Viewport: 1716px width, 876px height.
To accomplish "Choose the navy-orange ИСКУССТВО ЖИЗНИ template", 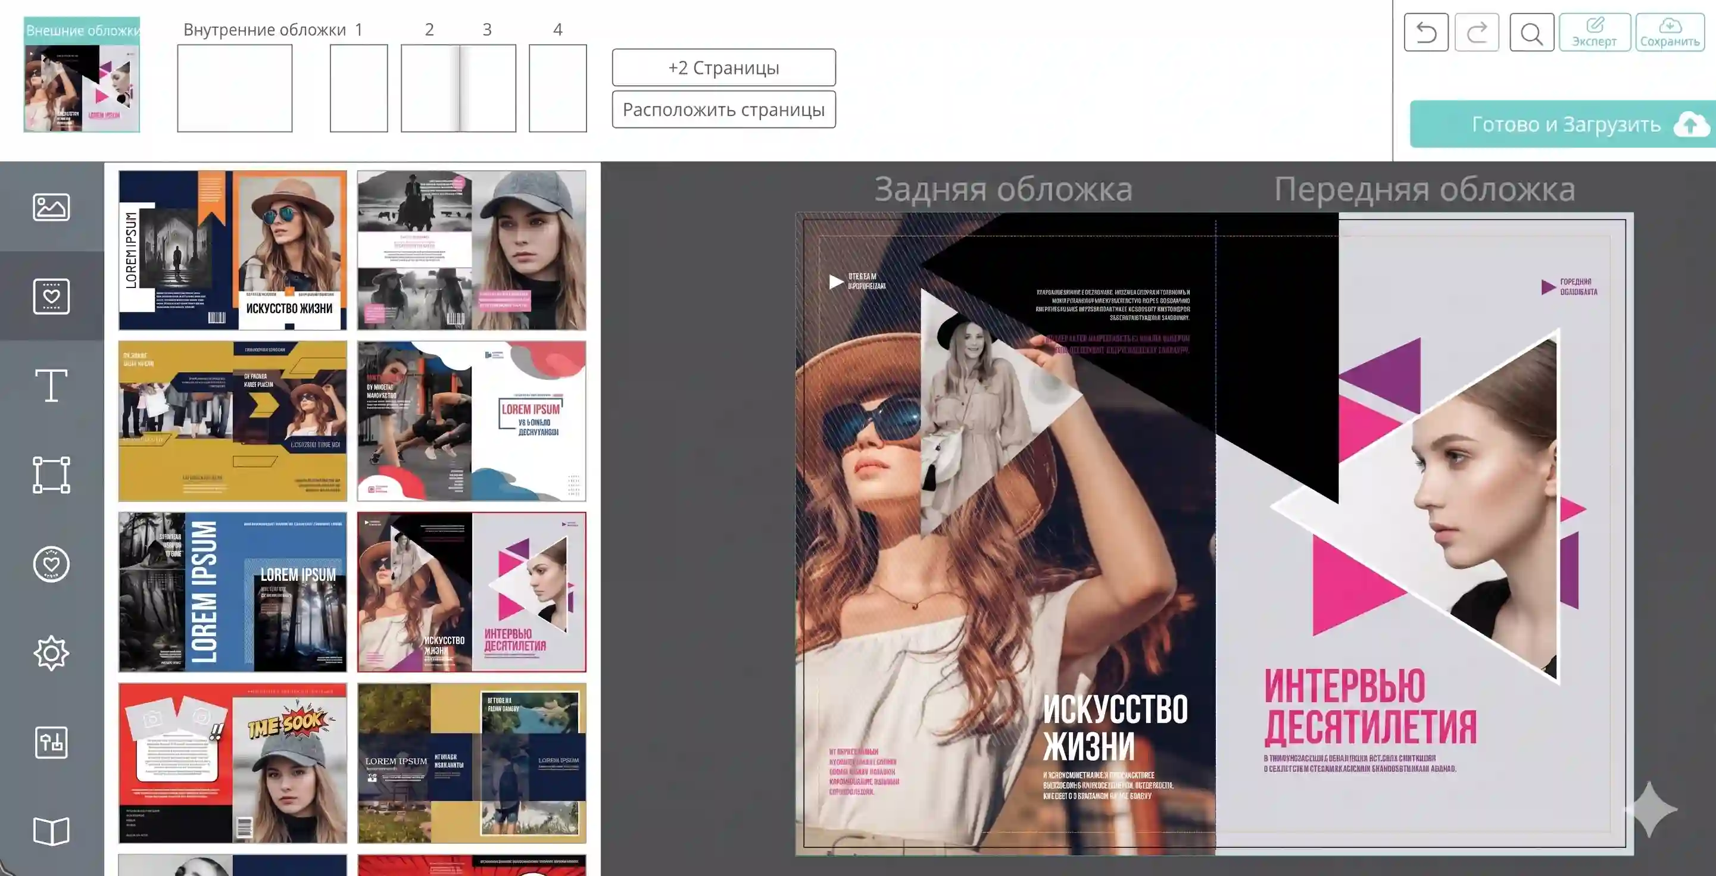I will (232, 251).
